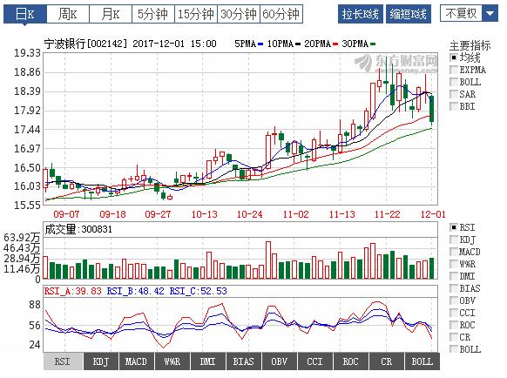Click the RSI_C:52.53 value
Screen dimensions: 507x378
pos(199,291)
